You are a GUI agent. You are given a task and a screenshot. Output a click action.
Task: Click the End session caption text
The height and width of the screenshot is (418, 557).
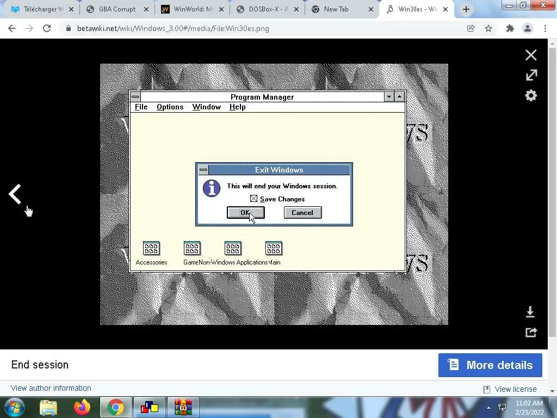coord(40,365)
